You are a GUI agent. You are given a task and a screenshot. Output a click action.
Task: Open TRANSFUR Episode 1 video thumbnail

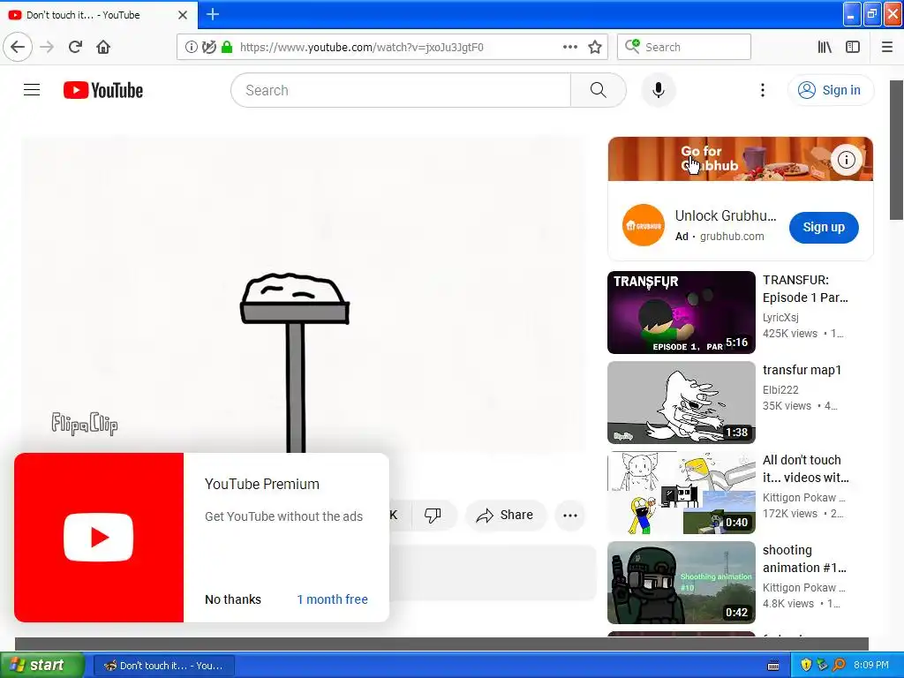coord(681,313)
